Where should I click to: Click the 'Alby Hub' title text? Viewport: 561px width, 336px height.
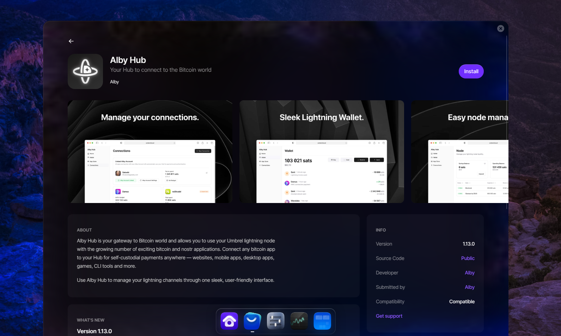coord(128,60)
